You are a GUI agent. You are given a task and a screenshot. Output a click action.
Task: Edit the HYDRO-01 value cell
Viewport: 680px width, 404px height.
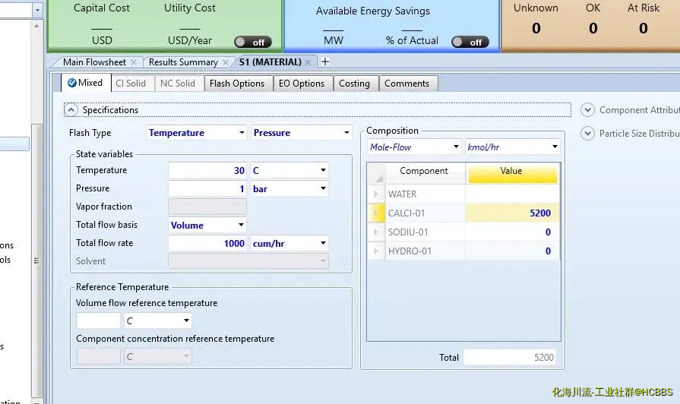point(512,251)
